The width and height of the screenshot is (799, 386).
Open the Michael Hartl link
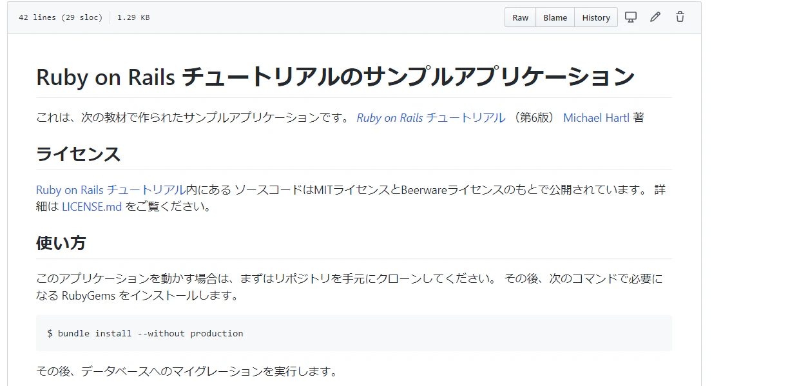pos(596,118)
